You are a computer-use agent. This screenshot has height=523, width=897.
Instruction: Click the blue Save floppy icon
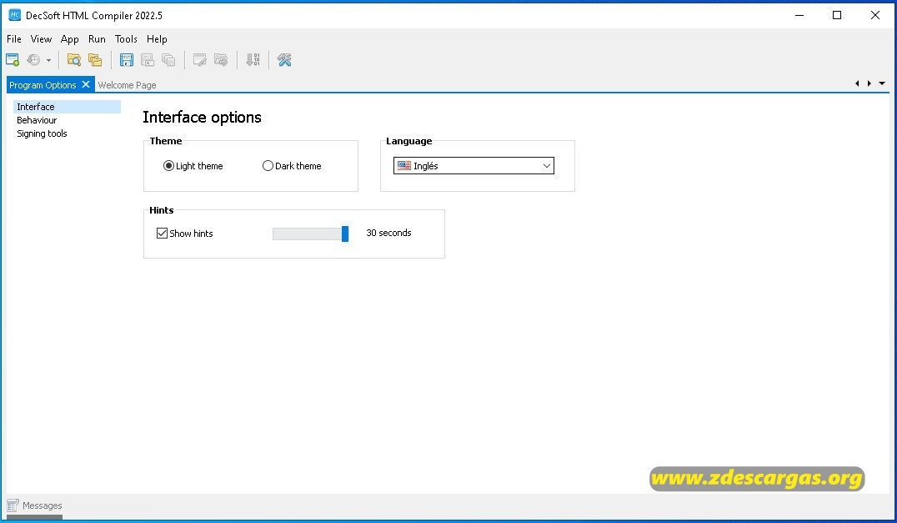pyautogui.click(x=127, y=59)
